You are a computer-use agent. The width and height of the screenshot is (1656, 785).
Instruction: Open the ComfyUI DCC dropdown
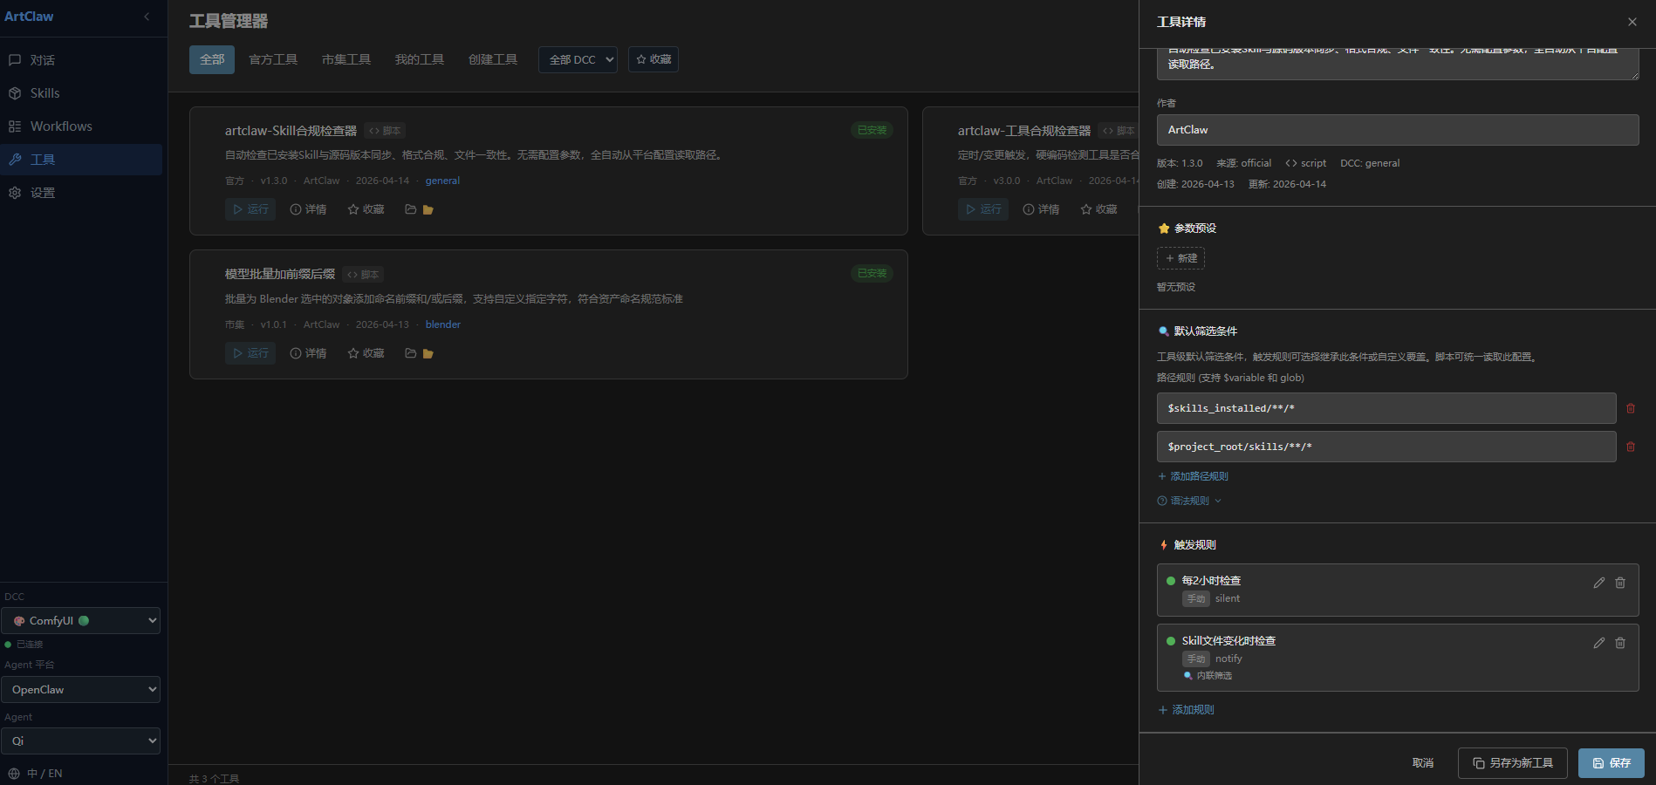[x=80, y=621]
